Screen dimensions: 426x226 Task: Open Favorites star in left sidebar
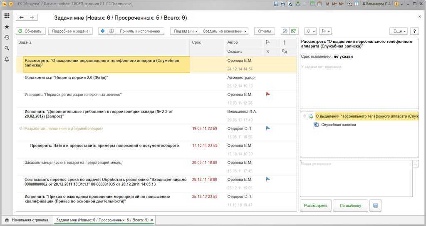pyautogui.click(x=7, y=27)
